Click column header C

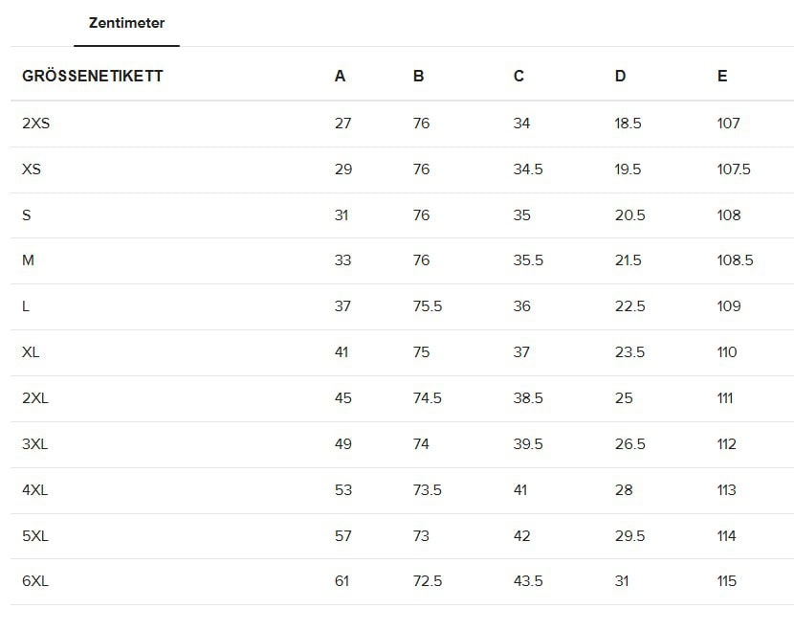point(518,77)
